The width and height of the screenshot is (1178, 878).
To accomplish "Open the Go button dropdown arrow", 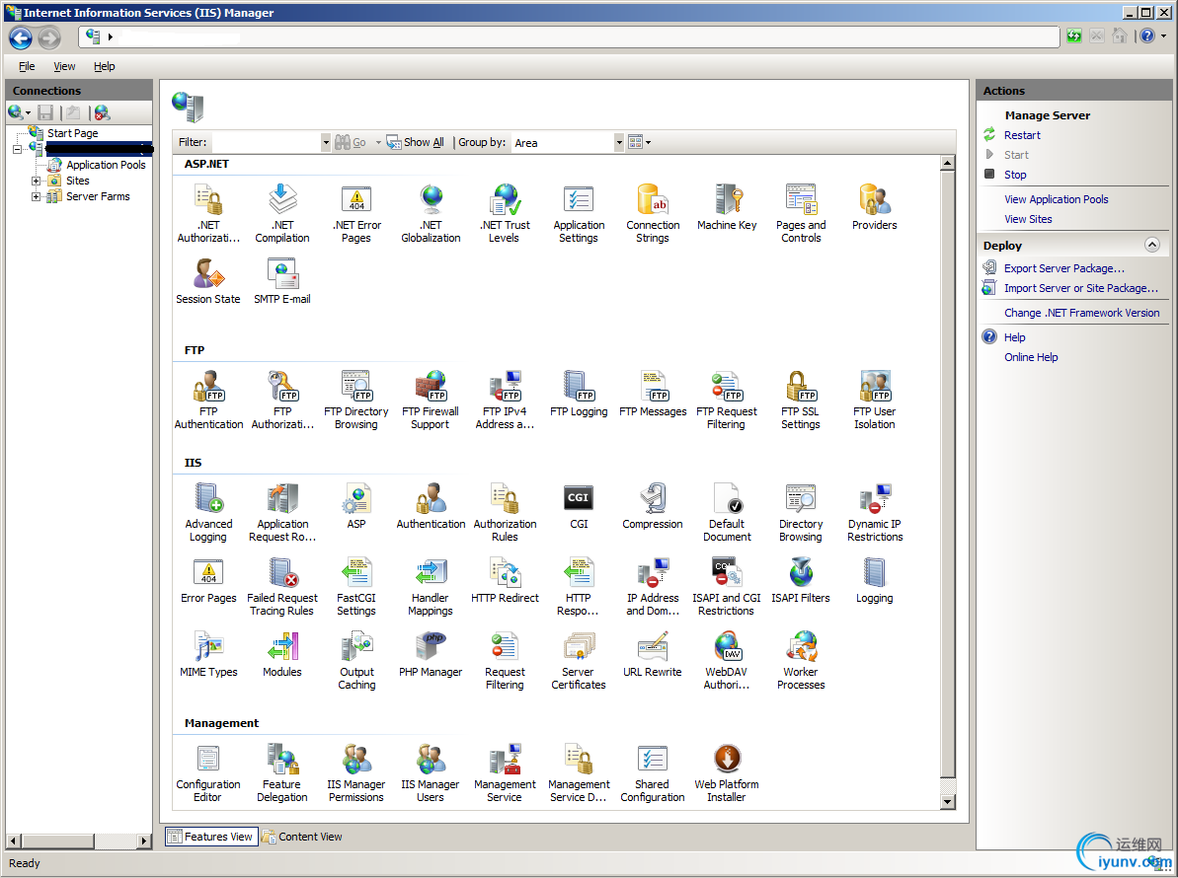I will (x=378, y=143).
